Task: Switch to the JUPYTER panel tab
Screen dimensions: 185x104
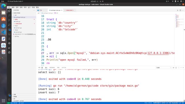Action: (x=64, y=68)
